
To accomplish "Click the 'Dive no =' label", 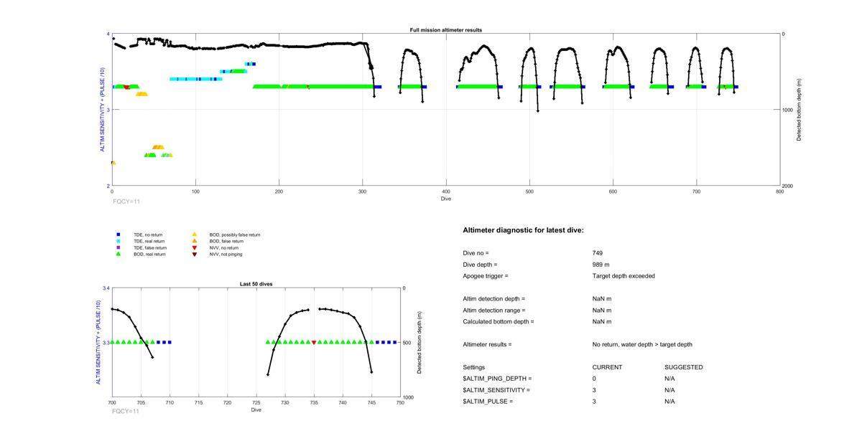I will tap(476, 253).
